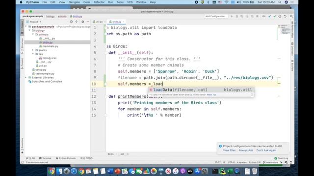Open Music app in the Dock
The width and height of the screenshot is (314, 176).
click(176, 171)
